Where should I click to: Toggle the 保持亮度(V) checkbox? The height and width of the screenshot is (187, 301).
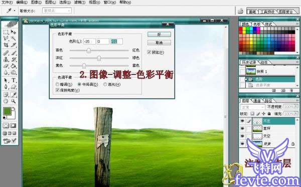(x=57, y=90)
